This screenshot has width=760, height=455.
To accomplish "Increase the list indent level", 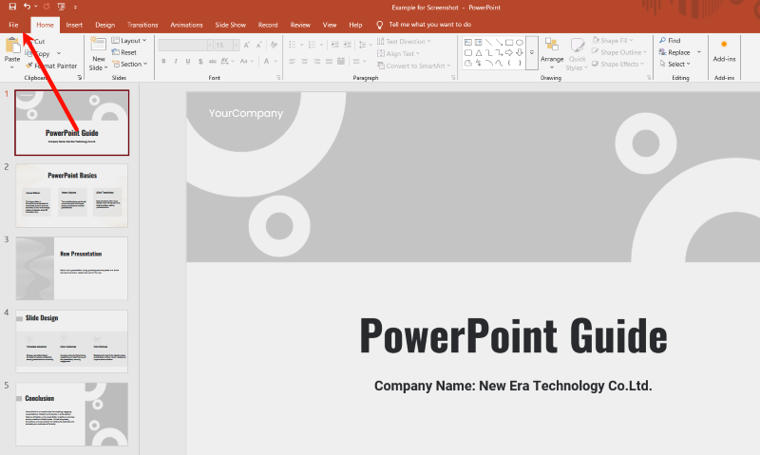I will [x=347, y=45].
